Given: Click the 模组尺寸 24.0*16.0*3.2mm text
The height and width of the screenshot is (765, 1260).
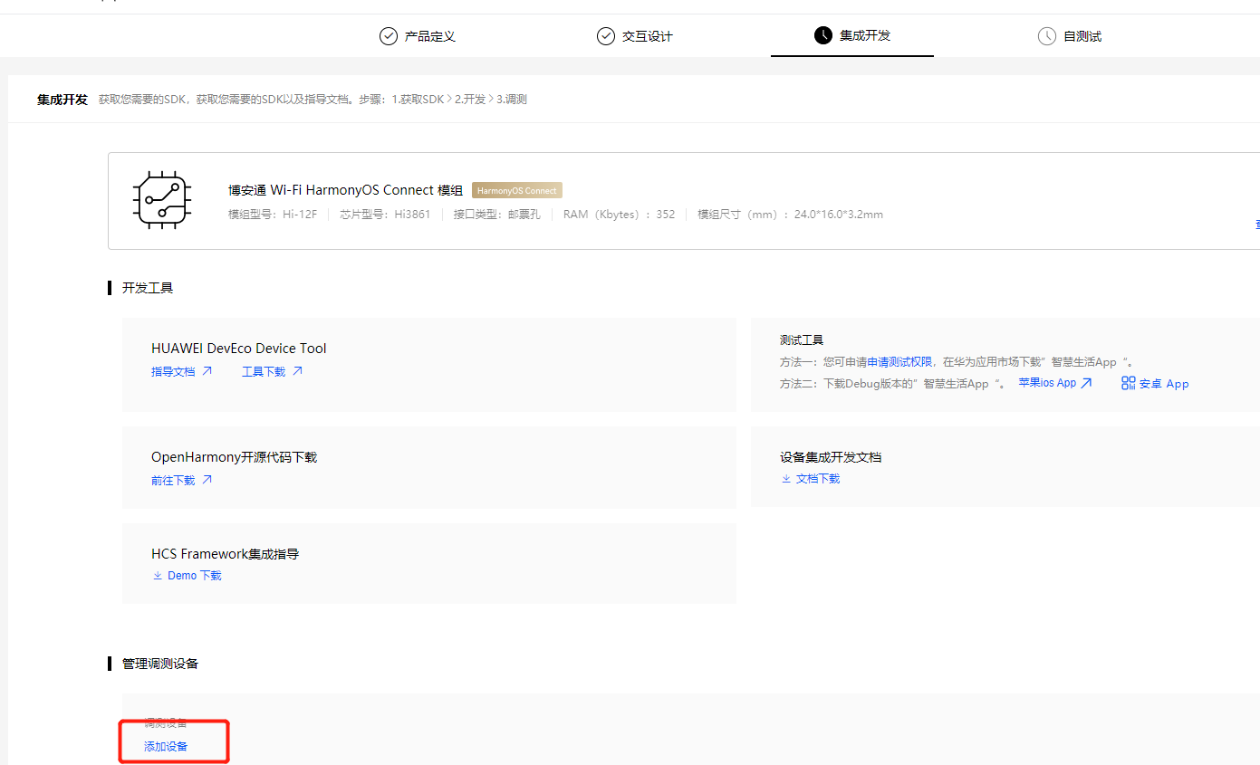Looking at the screenshot, I should pyautogui.click(x=790, y=215).
